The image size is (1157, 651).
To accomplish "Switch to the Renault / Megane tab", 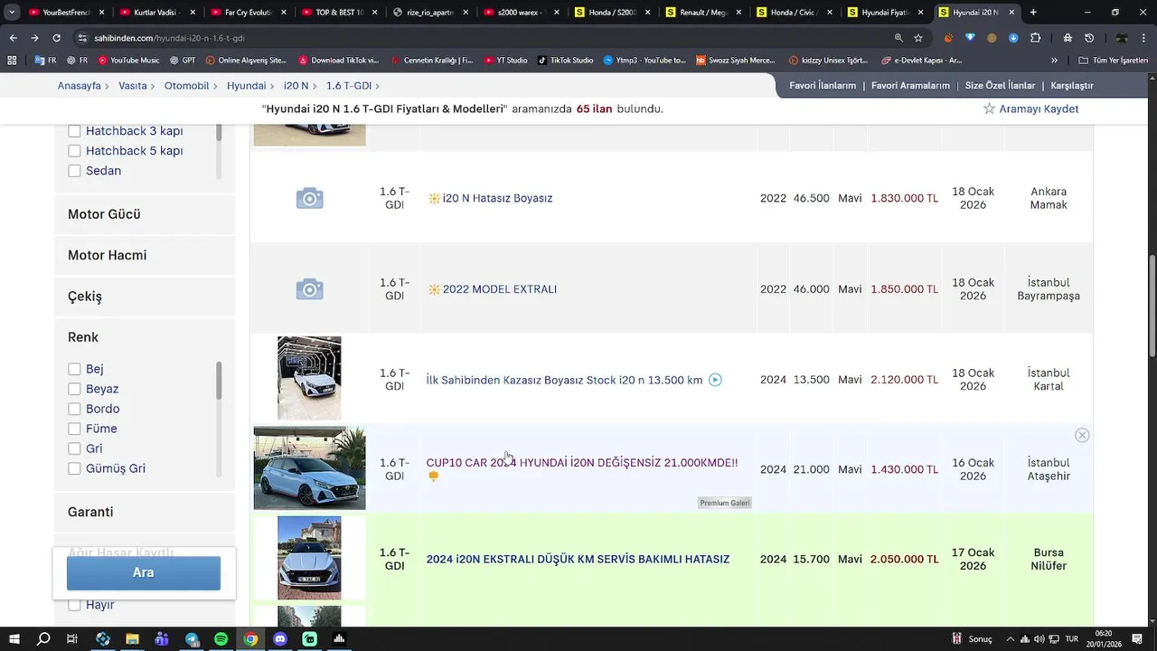I will pos(704,13).
